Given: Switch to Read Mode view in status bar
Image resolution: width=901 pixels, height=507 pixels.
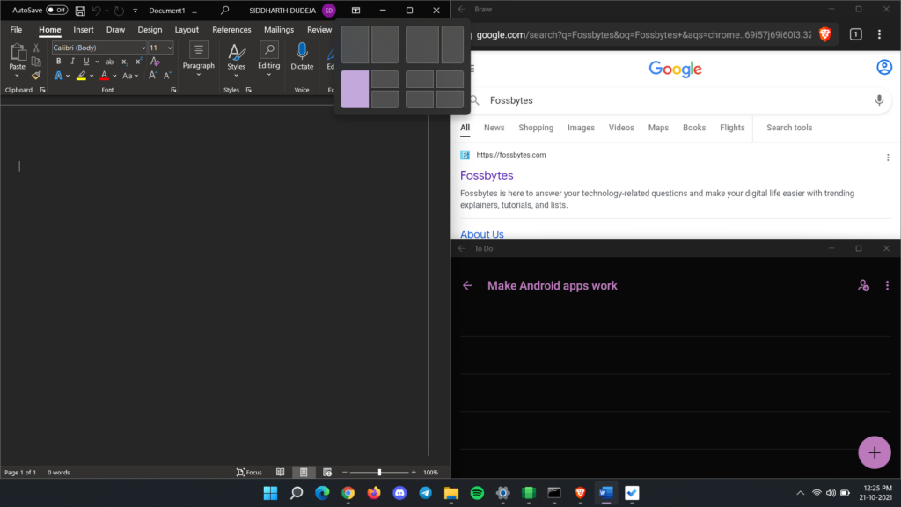Looking at the screenshot, I should pyautogui.click(x=280, y=472).
